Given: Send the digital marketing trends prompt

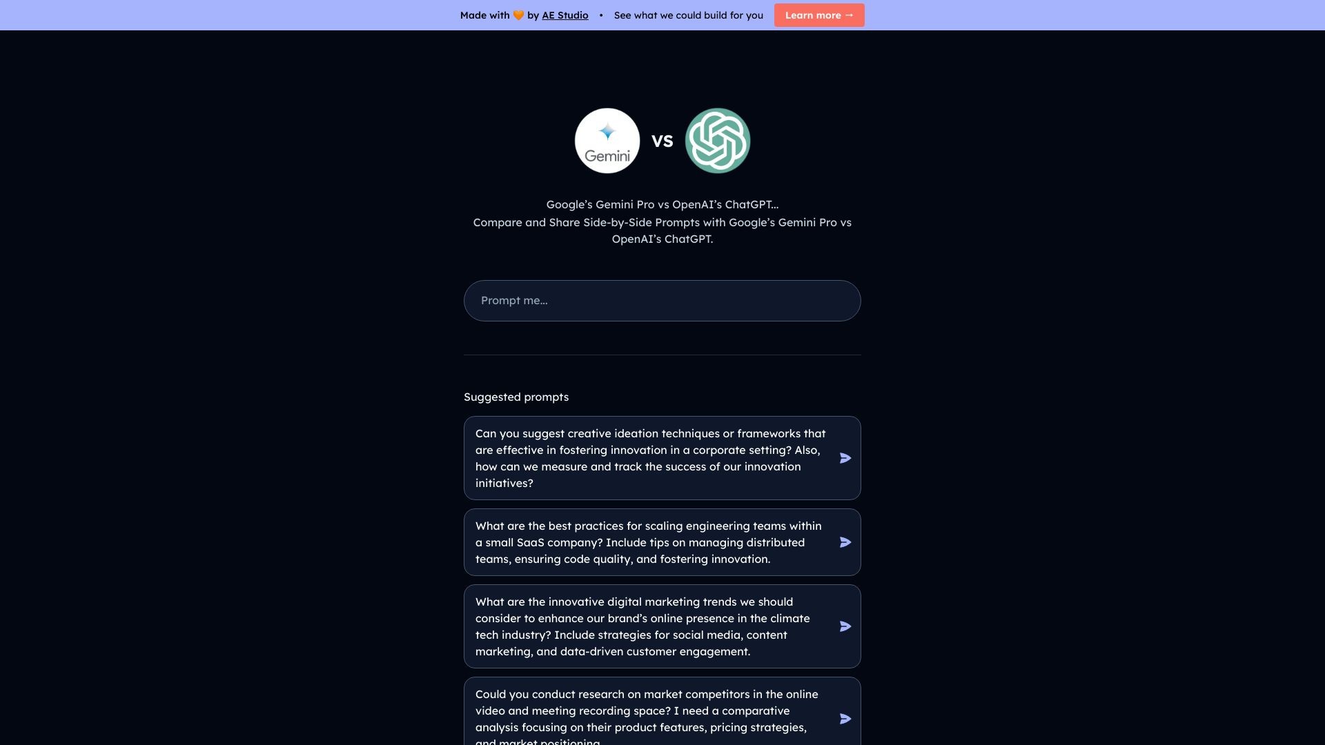Looking at the screenshot, I should (845, 626).
